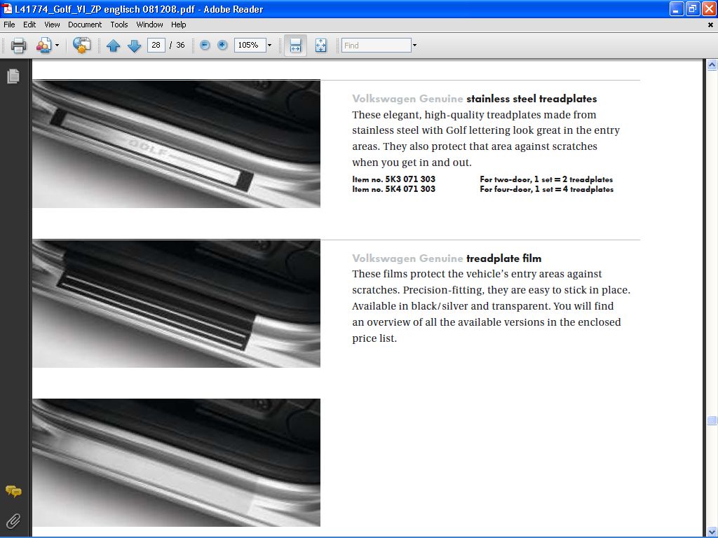Go to previous page with up arrow

point(114,46)
